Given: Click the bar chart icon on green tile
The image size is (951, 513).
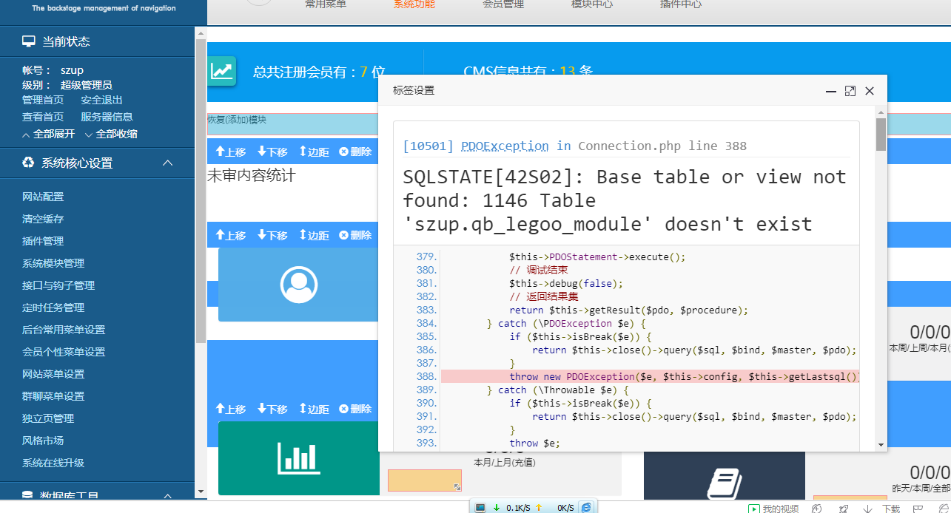Looking at the screenshot, I should pyautogui.click(x=298, y=458).
